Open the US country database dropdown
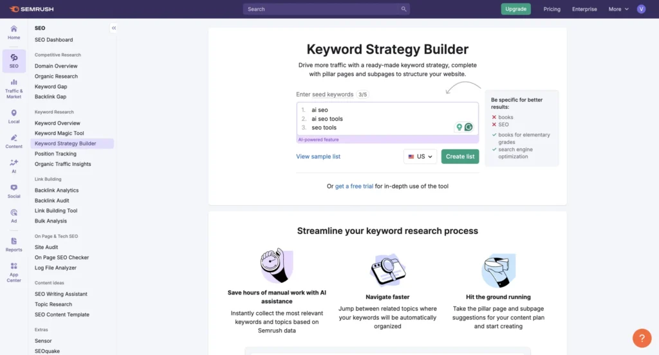The image size is (659, 355). coord(420,156)
